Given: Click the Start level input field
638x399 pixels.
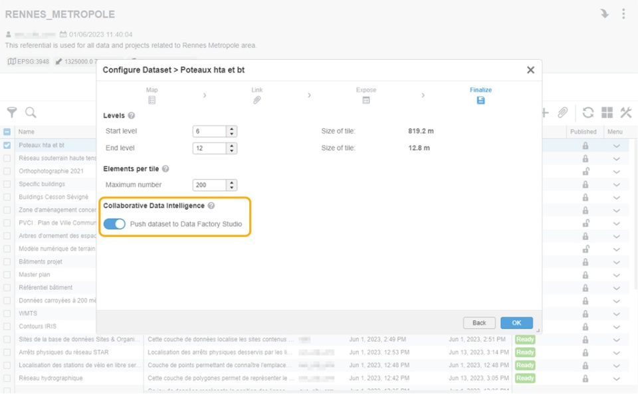Looking at the screenshot, I should [209, 131].
